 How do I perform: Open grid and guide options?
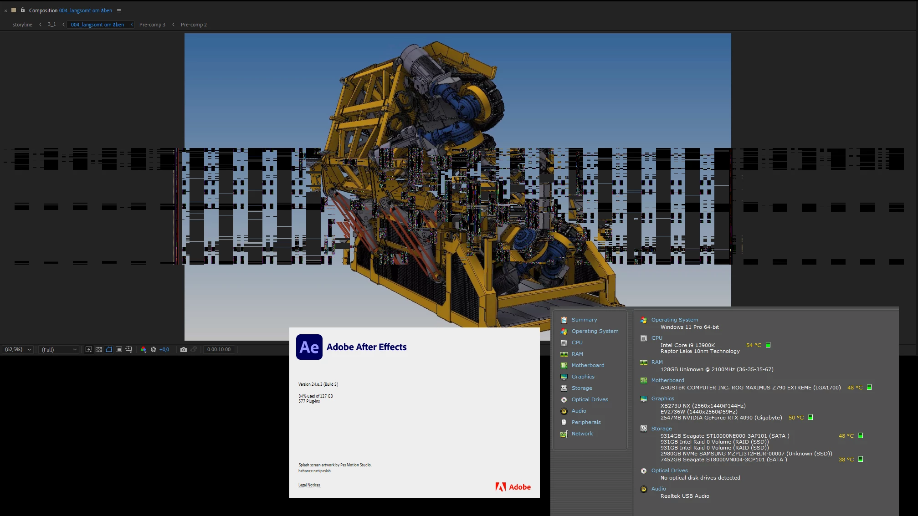click(129, 349)
